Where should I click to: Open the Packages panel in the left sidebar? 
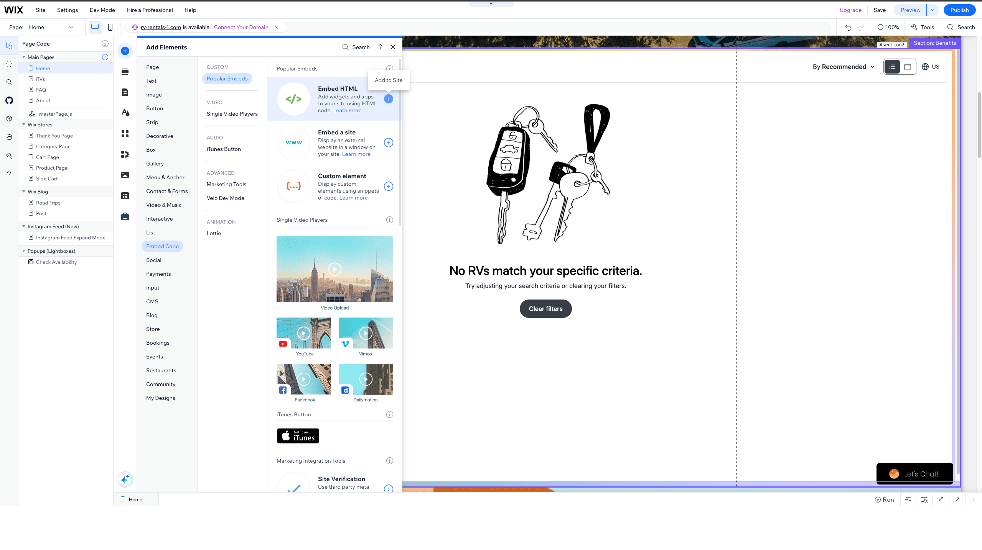pos(9,118)
